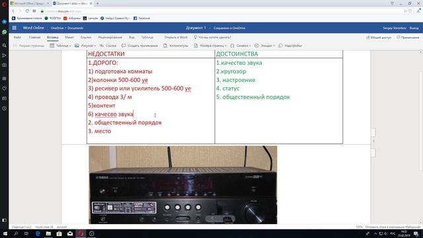423x238 pixels.
Task: Click the Надстройки add-ins icon
Action: click(280, 46)
